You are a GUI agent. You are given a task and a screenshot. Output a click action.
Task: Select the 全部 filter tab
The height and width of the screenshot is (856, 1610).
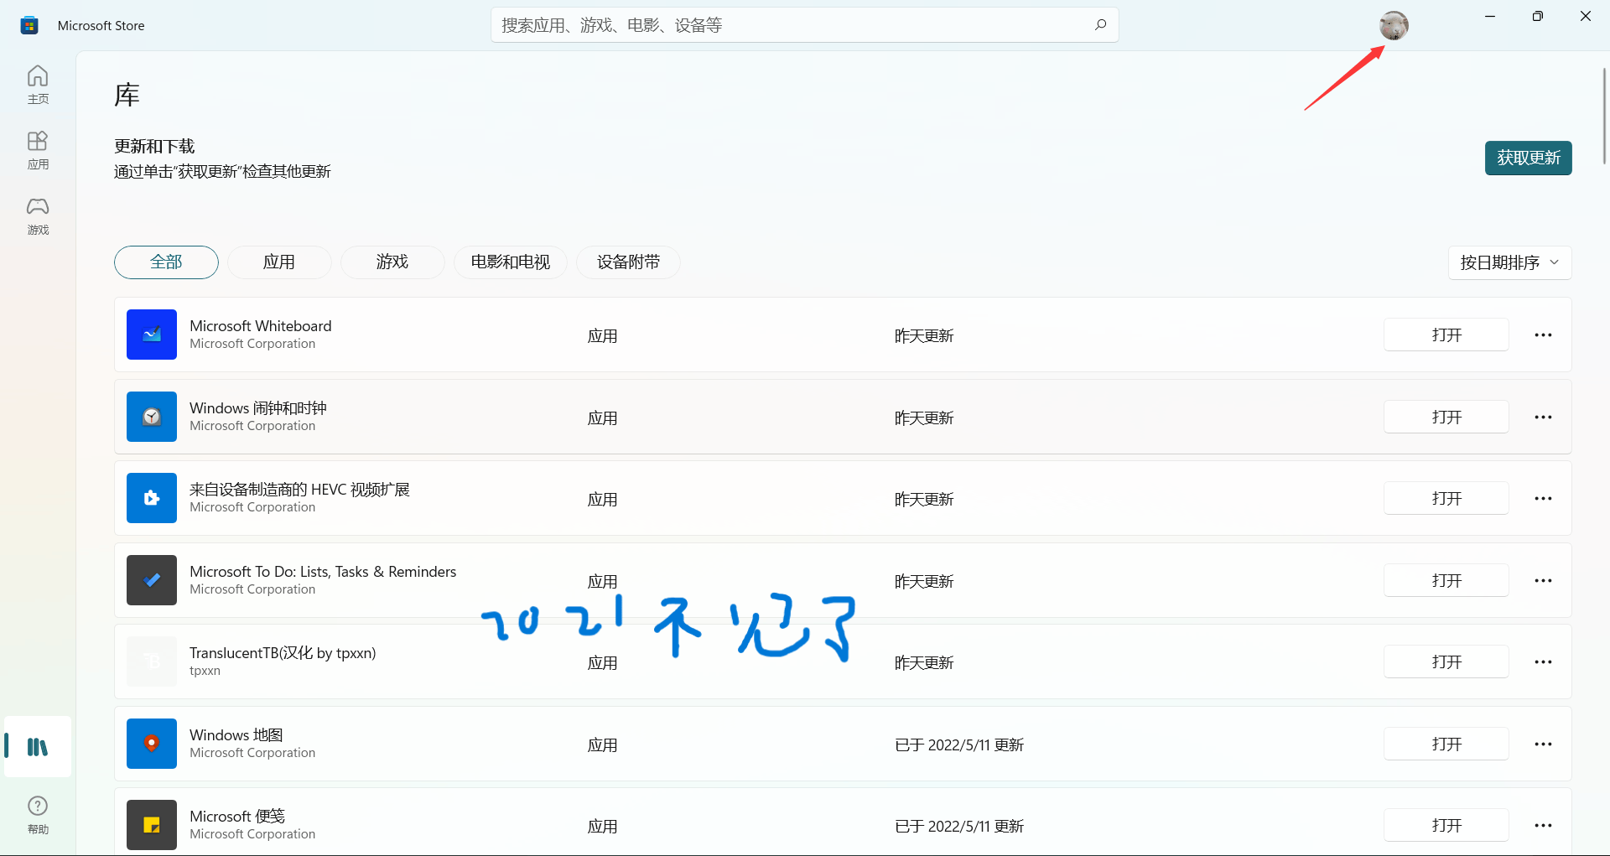166,262
